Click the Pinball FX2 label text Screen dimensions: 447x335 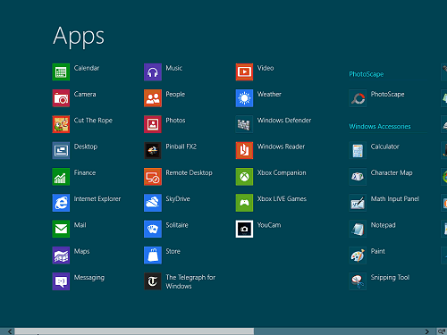181,147
